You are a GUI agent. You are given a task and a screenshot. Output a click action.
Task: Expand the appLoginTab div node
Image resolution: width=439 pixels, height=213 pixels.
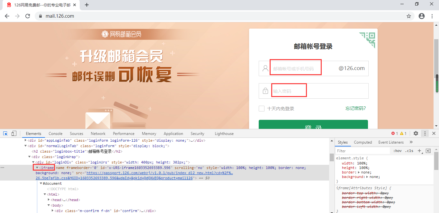(26, 140)
